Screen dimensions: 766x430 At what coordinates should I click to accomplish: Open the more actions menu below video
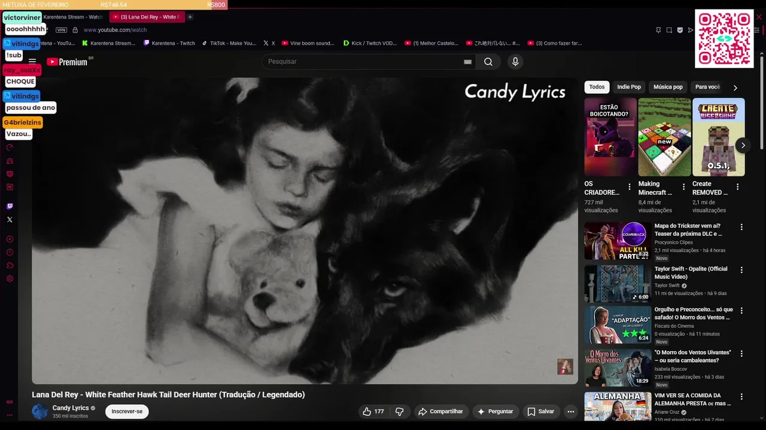[570, 411]
